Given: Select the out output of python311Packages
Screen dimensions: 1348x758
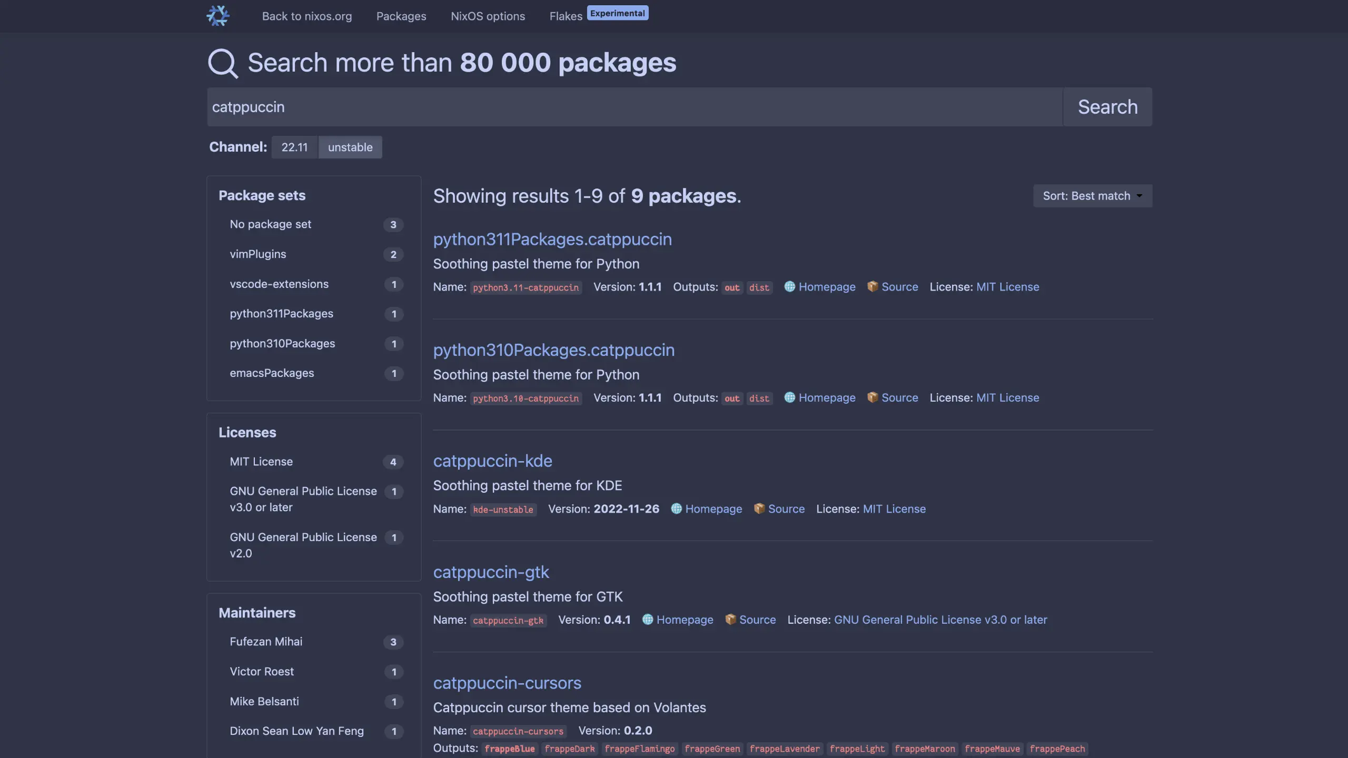Looking at the screenshot, I should 732,287.
